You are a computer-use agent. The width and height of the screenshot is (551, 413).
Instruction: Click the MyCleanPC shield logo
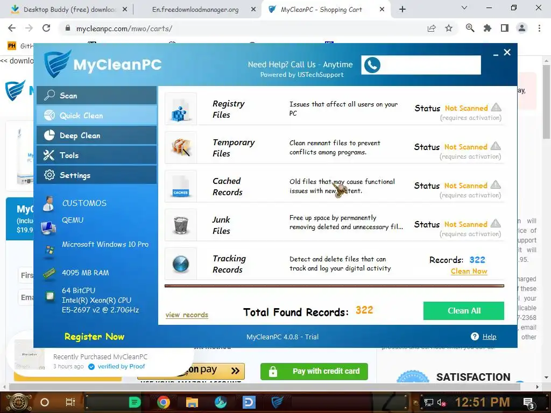point(57,63)
